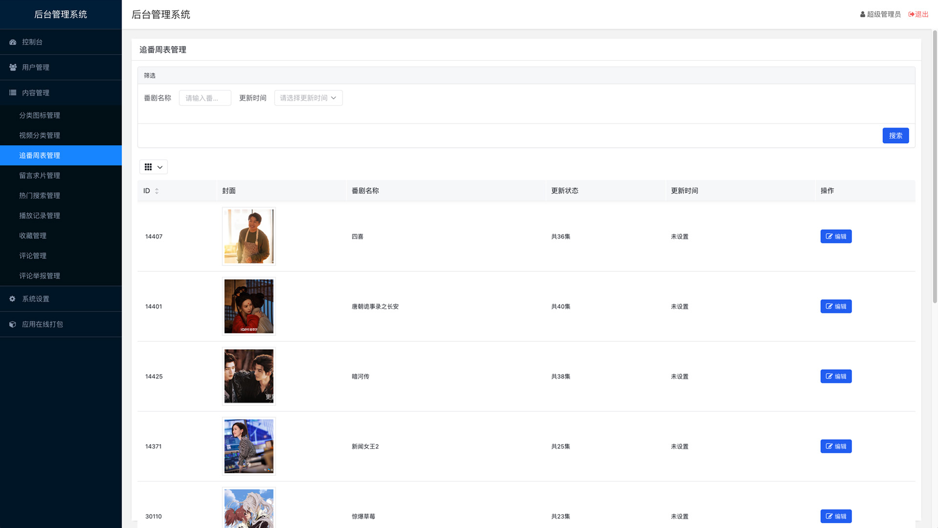Viewport: 938px width, 528px height.
Task: Click the cover thumbnail of 新闻女王2
Action: point(249,446)
